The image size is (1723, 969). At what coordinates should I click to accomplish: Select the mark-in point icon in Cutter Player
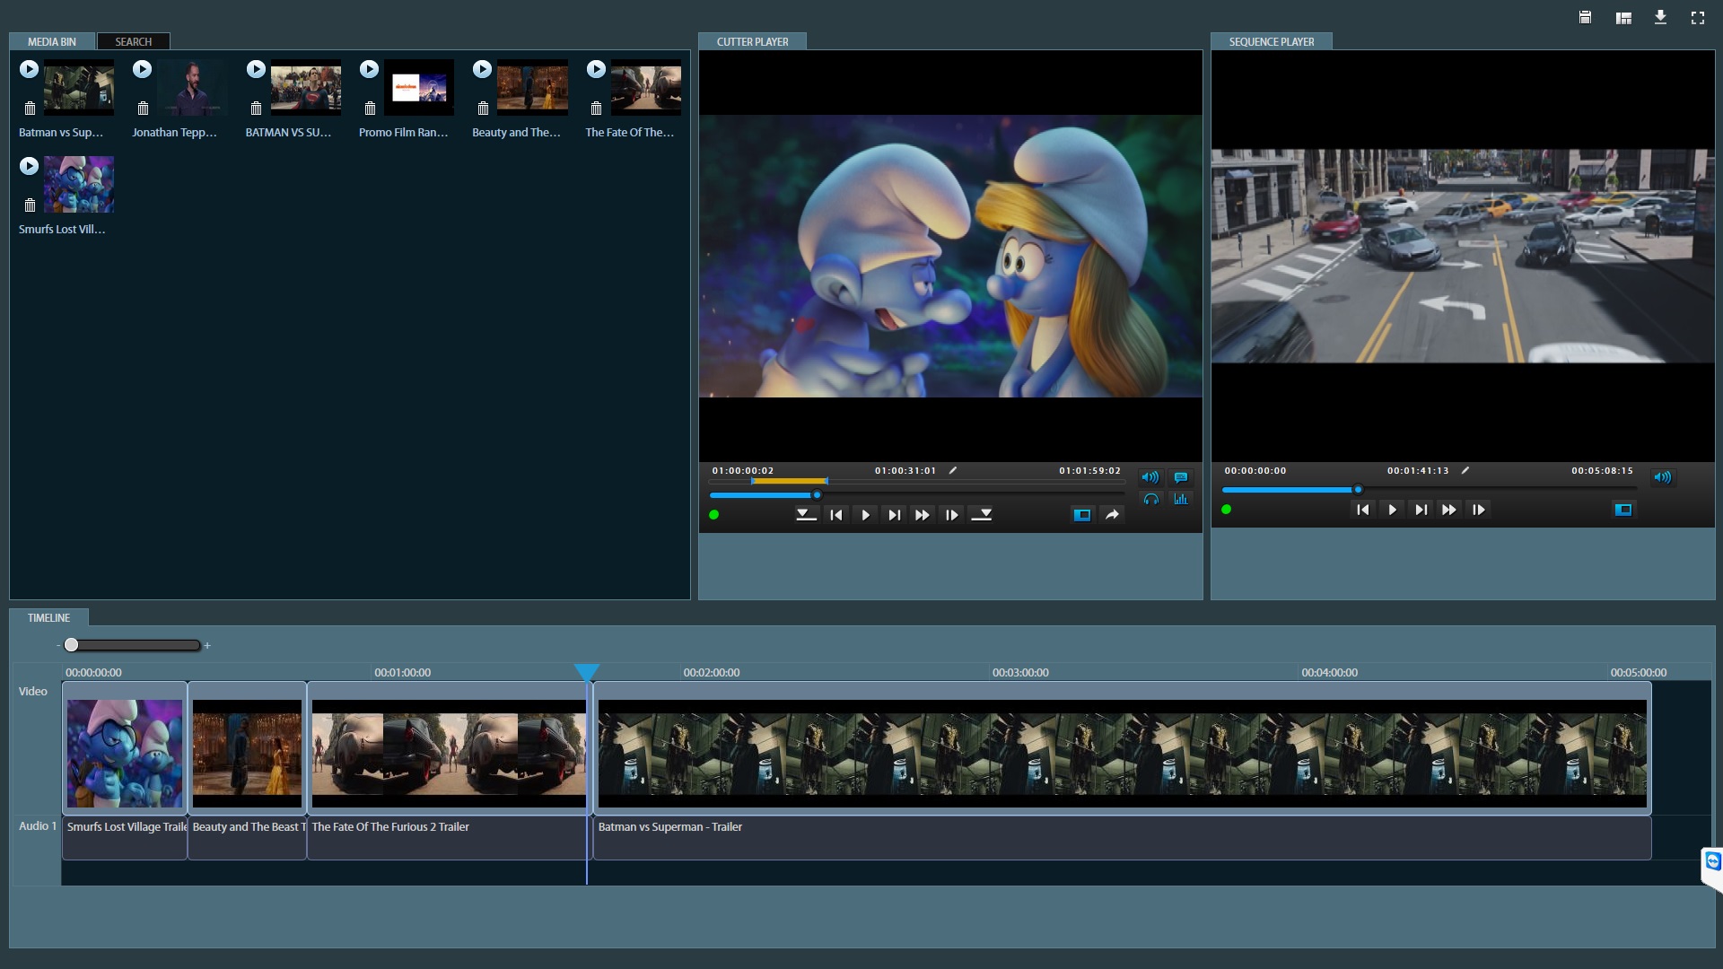pyautogui.click(x=805, y=515)
